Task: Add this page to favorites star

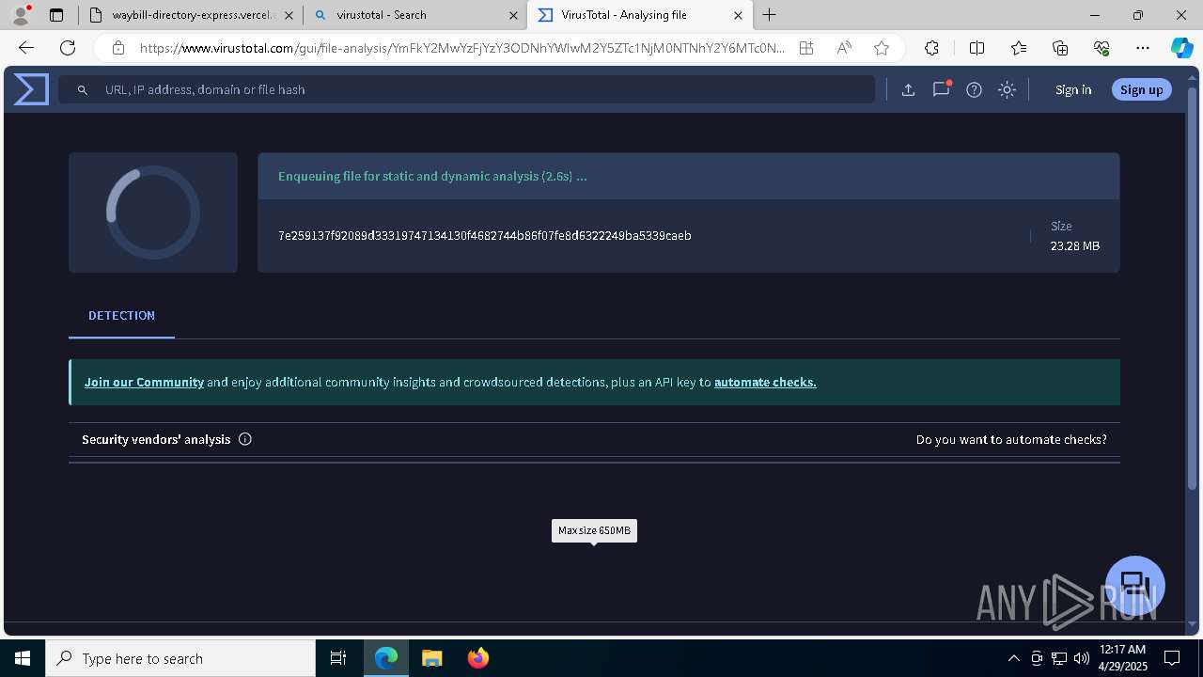Action: click(882, 48)
